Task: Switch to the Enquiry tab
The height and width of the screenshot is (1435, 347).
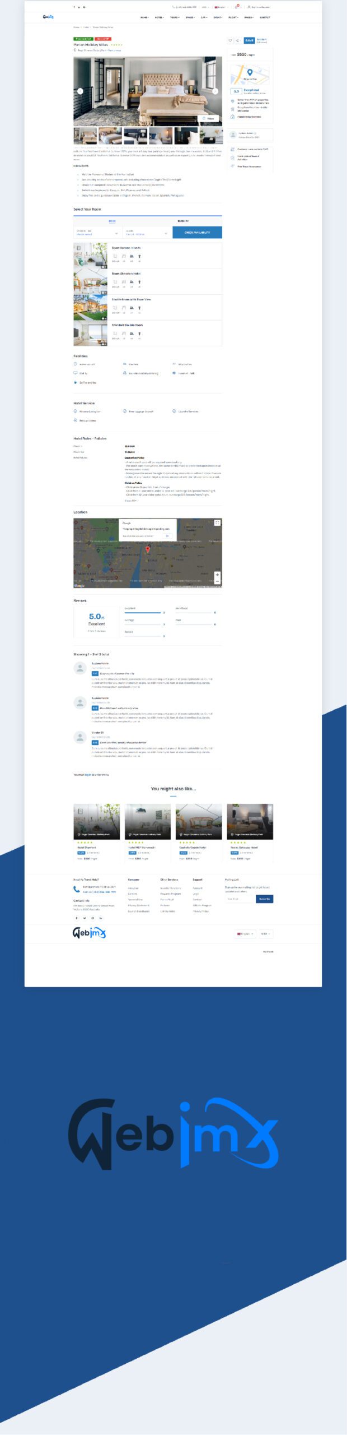Action: [x=183, y=221]
